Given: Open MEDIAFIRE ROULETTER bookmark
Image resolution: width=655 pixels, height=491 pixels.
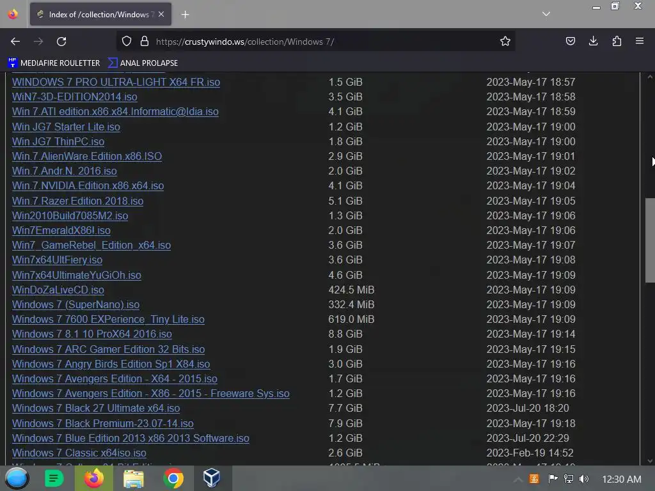Looking at the screenshot, I should (x=54, y=63).
